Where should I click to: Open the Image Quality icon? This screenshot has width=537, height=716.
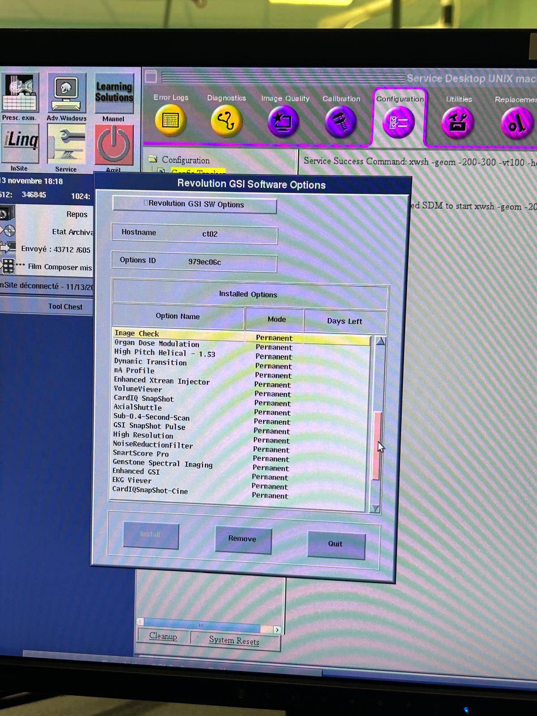(x=283, y=121)
